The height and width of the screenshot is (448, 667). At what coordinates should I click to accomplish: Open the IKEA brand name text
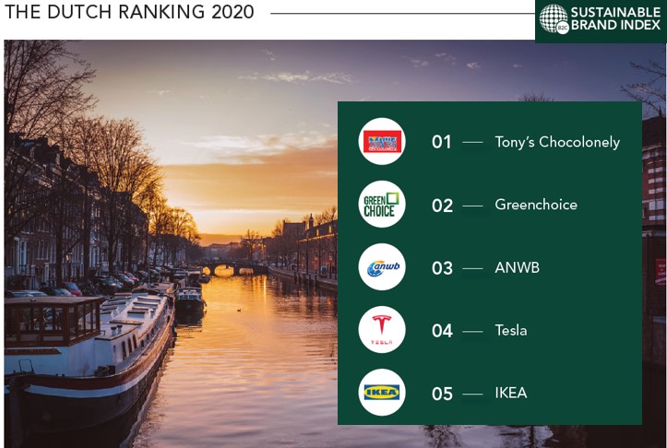(511, 393)
